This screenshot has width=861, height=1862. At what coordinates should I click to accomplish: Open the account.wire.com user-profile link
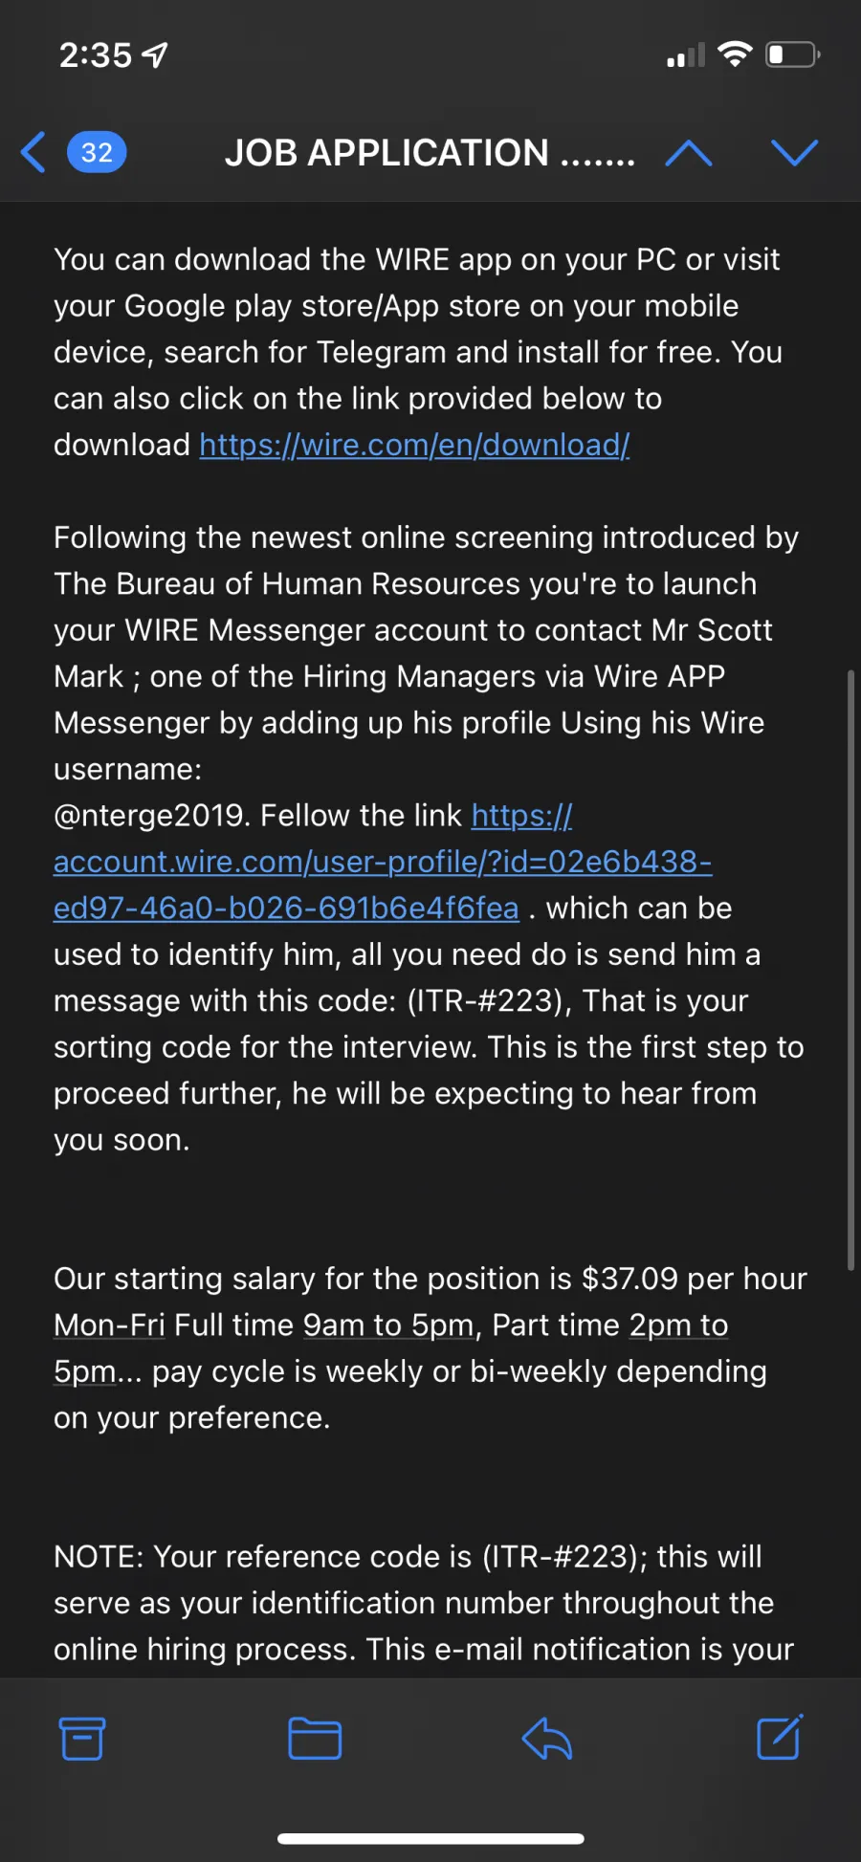point(383,862)
